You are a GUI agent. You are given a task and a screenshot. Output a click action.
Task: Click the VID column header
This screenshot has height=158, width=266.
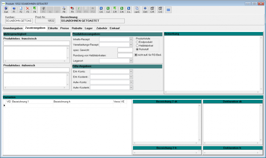coord(9,101)
